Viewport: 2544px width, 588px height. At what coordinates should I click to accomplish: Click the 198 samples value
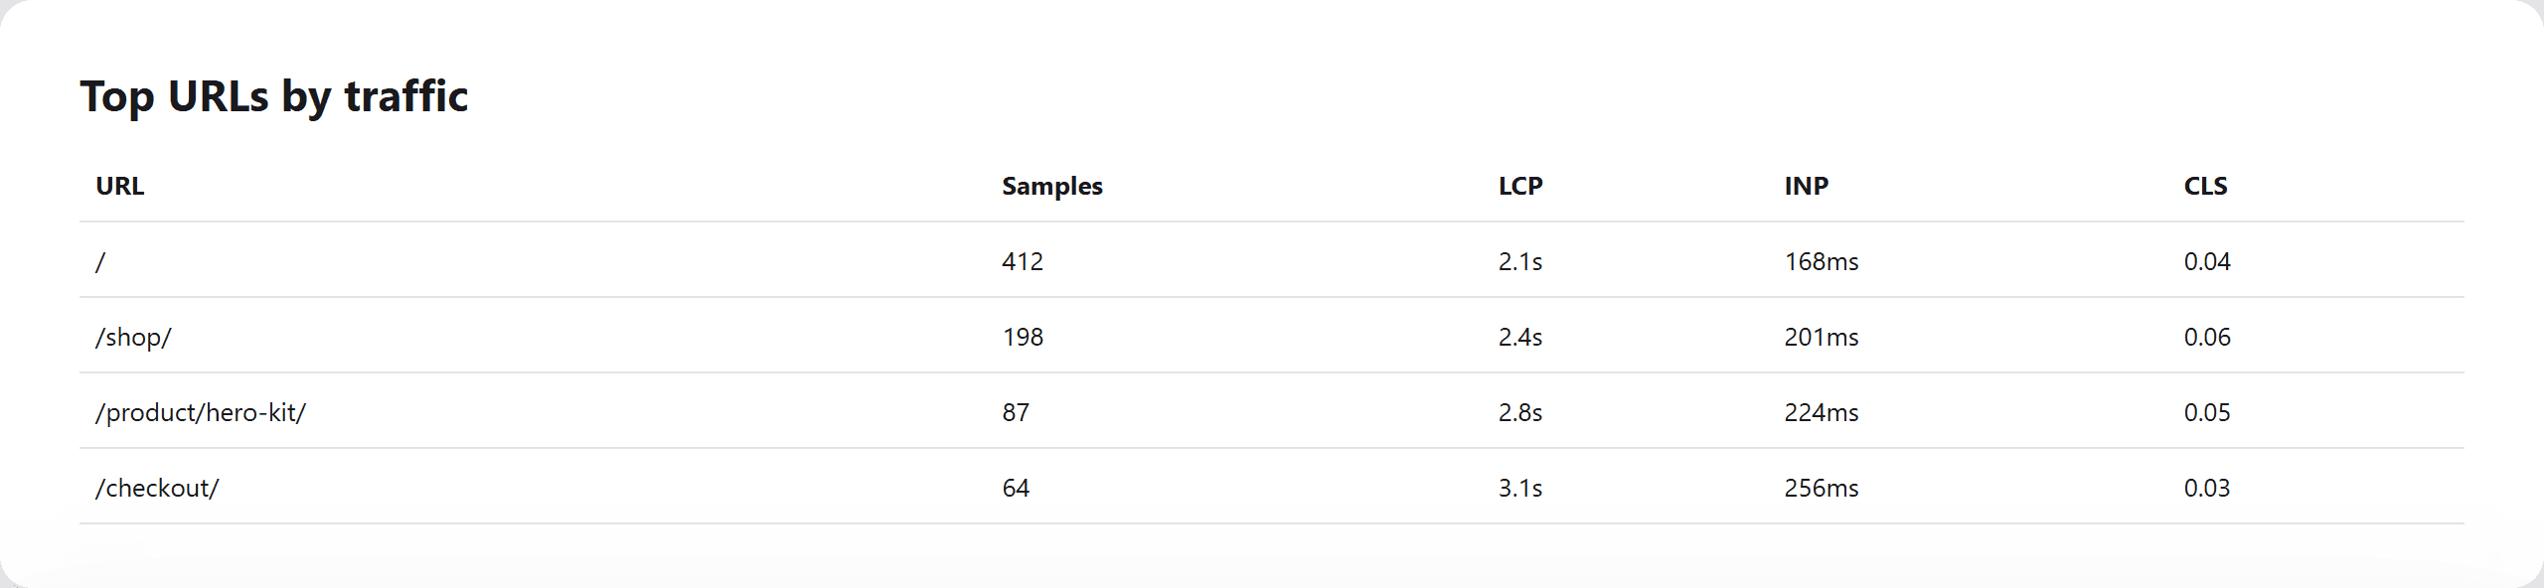click(1023, 337)
